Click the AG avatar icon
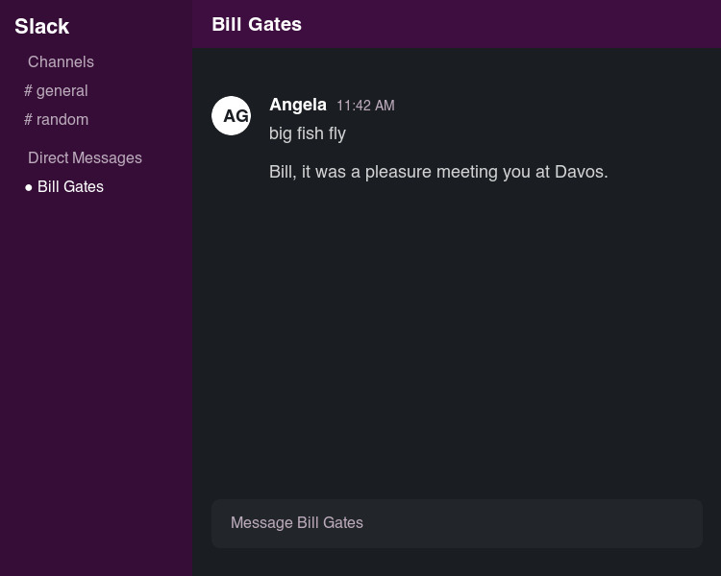Screen dimensions: 721x576 pyautogui.click(x=231, y=116)
